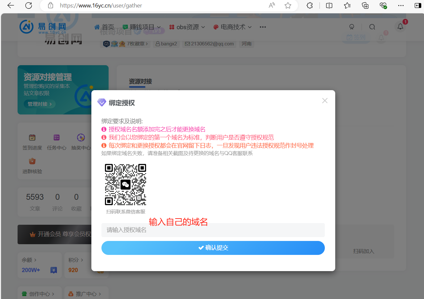The width and height of the screenshot is (424, 299).
Task: View site information via the lock icon
Action: [x=50, y=6]
